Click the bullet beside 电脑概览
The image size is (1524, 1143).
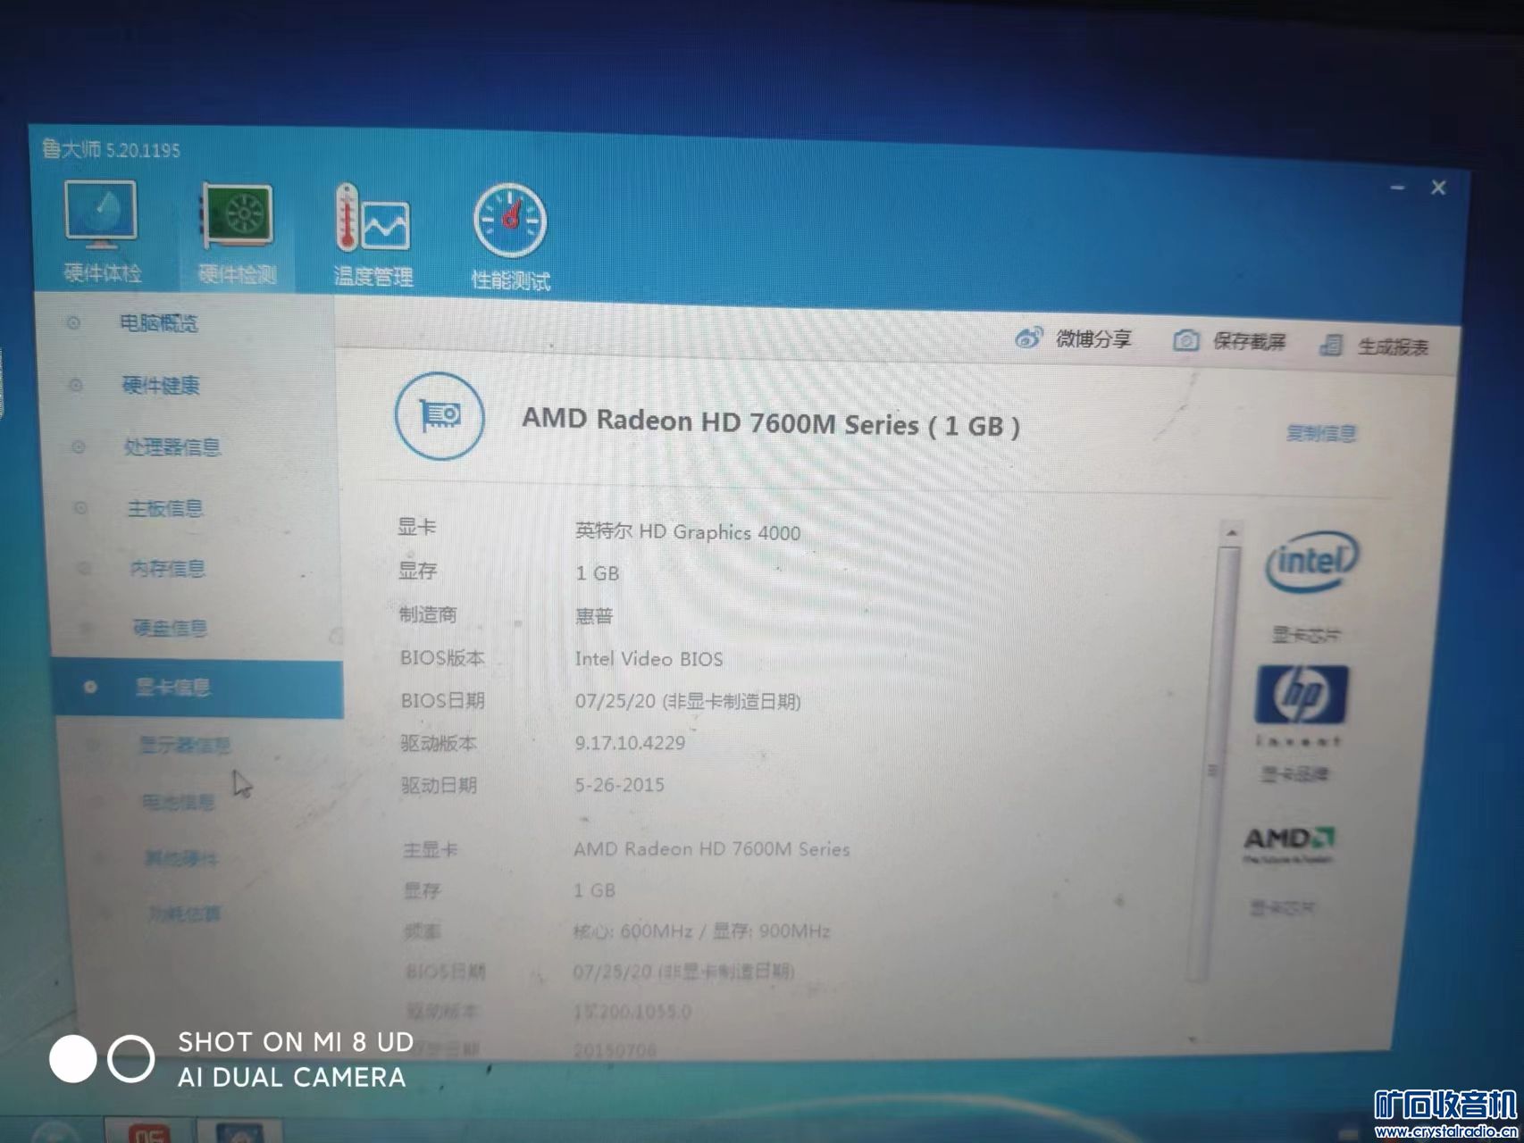pos(73,322)
